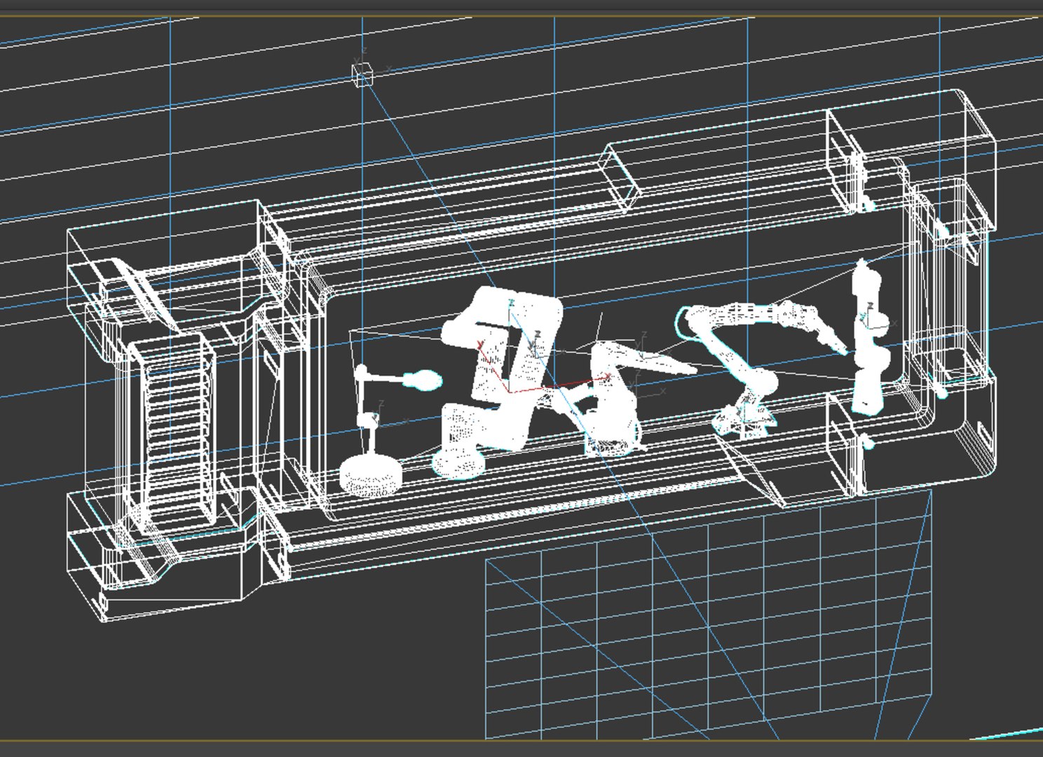Pick the small cylinder peg near the right bracket
The image size is (1043, 757).
coord(869,443)
